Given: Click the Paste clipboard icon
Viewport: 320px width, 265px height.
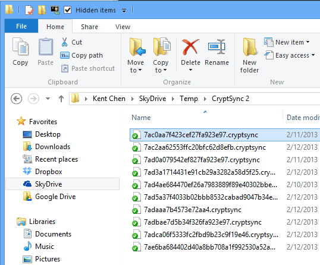Looking at the screenshot, I should point(46,46).
